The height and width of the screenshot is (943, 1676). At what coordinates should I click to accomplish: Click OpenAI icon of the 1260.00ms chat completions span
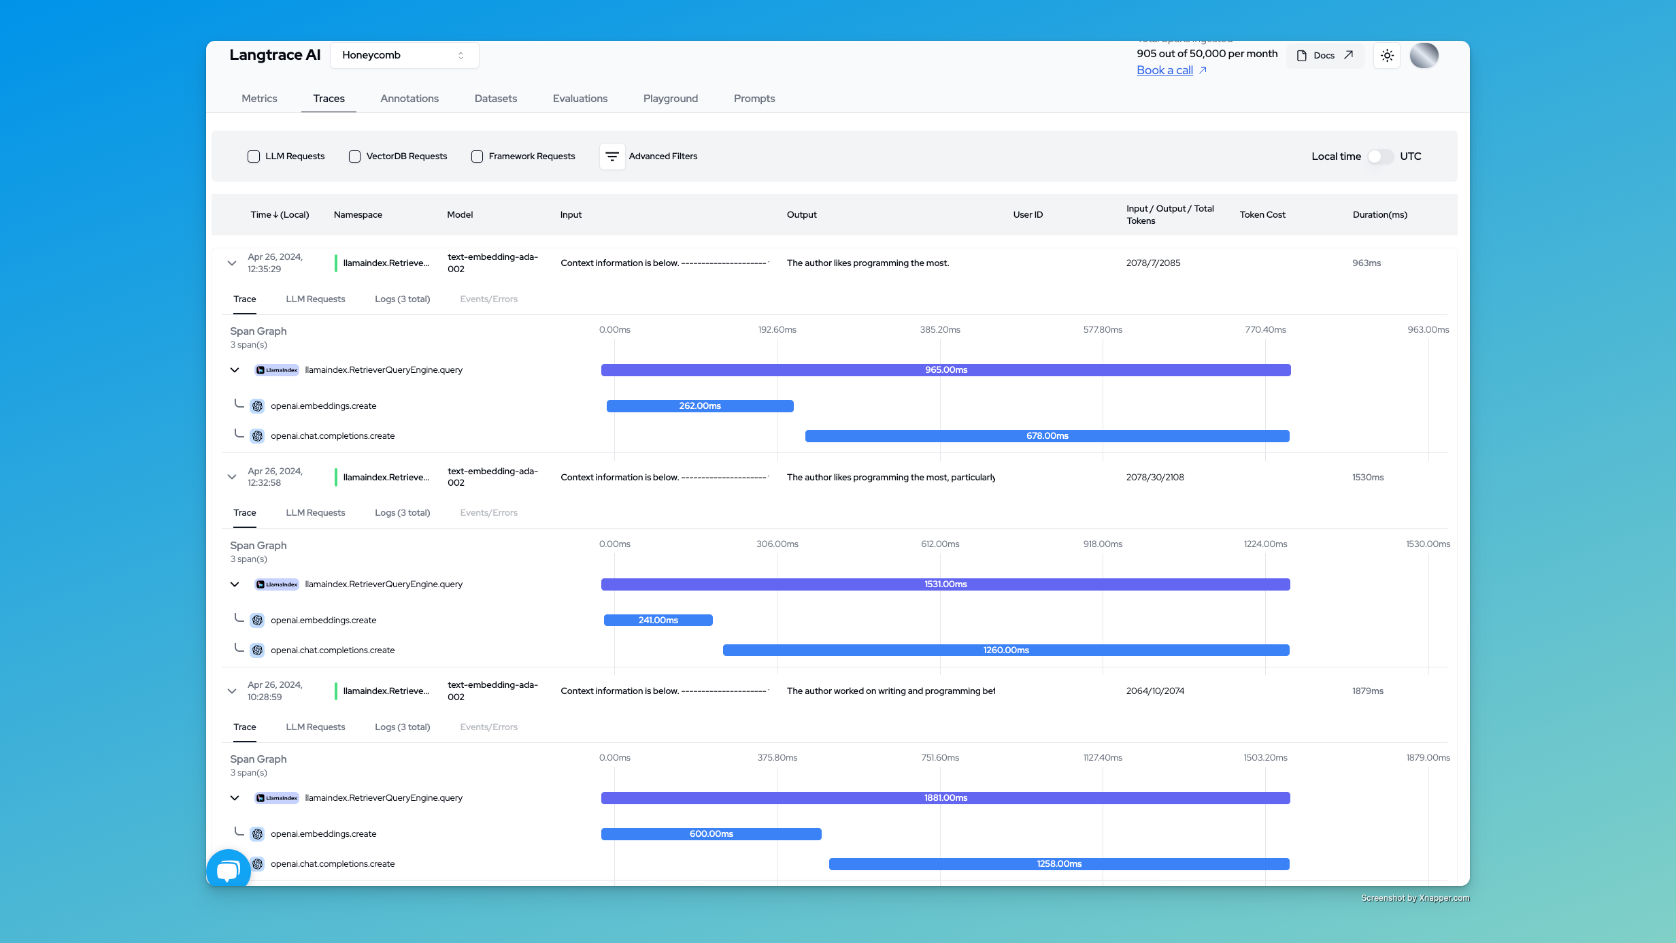tap(257, 650)
